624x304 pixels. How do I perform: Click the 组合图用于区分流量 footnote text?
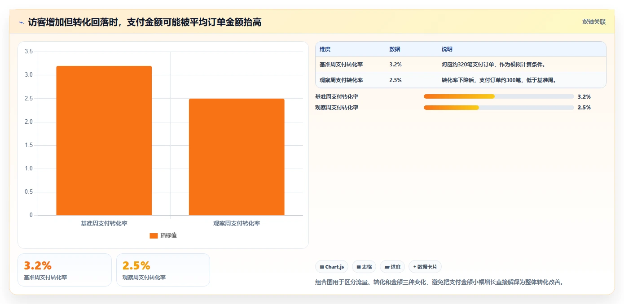click(439, 282)
